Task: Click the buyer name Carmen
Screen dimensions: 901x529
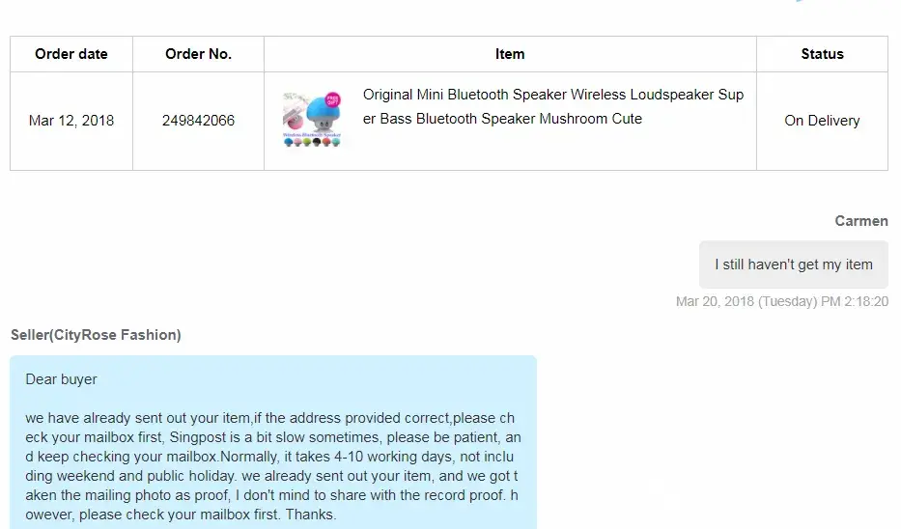Action: pos(861,221)
